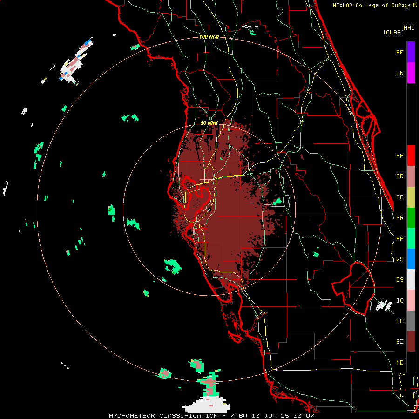Click the HA red legend swatch

click(x=411, y=155)
